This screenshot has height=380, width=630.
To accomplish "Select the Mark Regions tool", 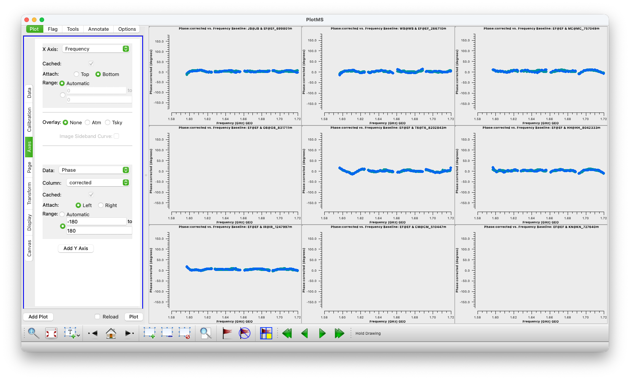I will (149, 333).
